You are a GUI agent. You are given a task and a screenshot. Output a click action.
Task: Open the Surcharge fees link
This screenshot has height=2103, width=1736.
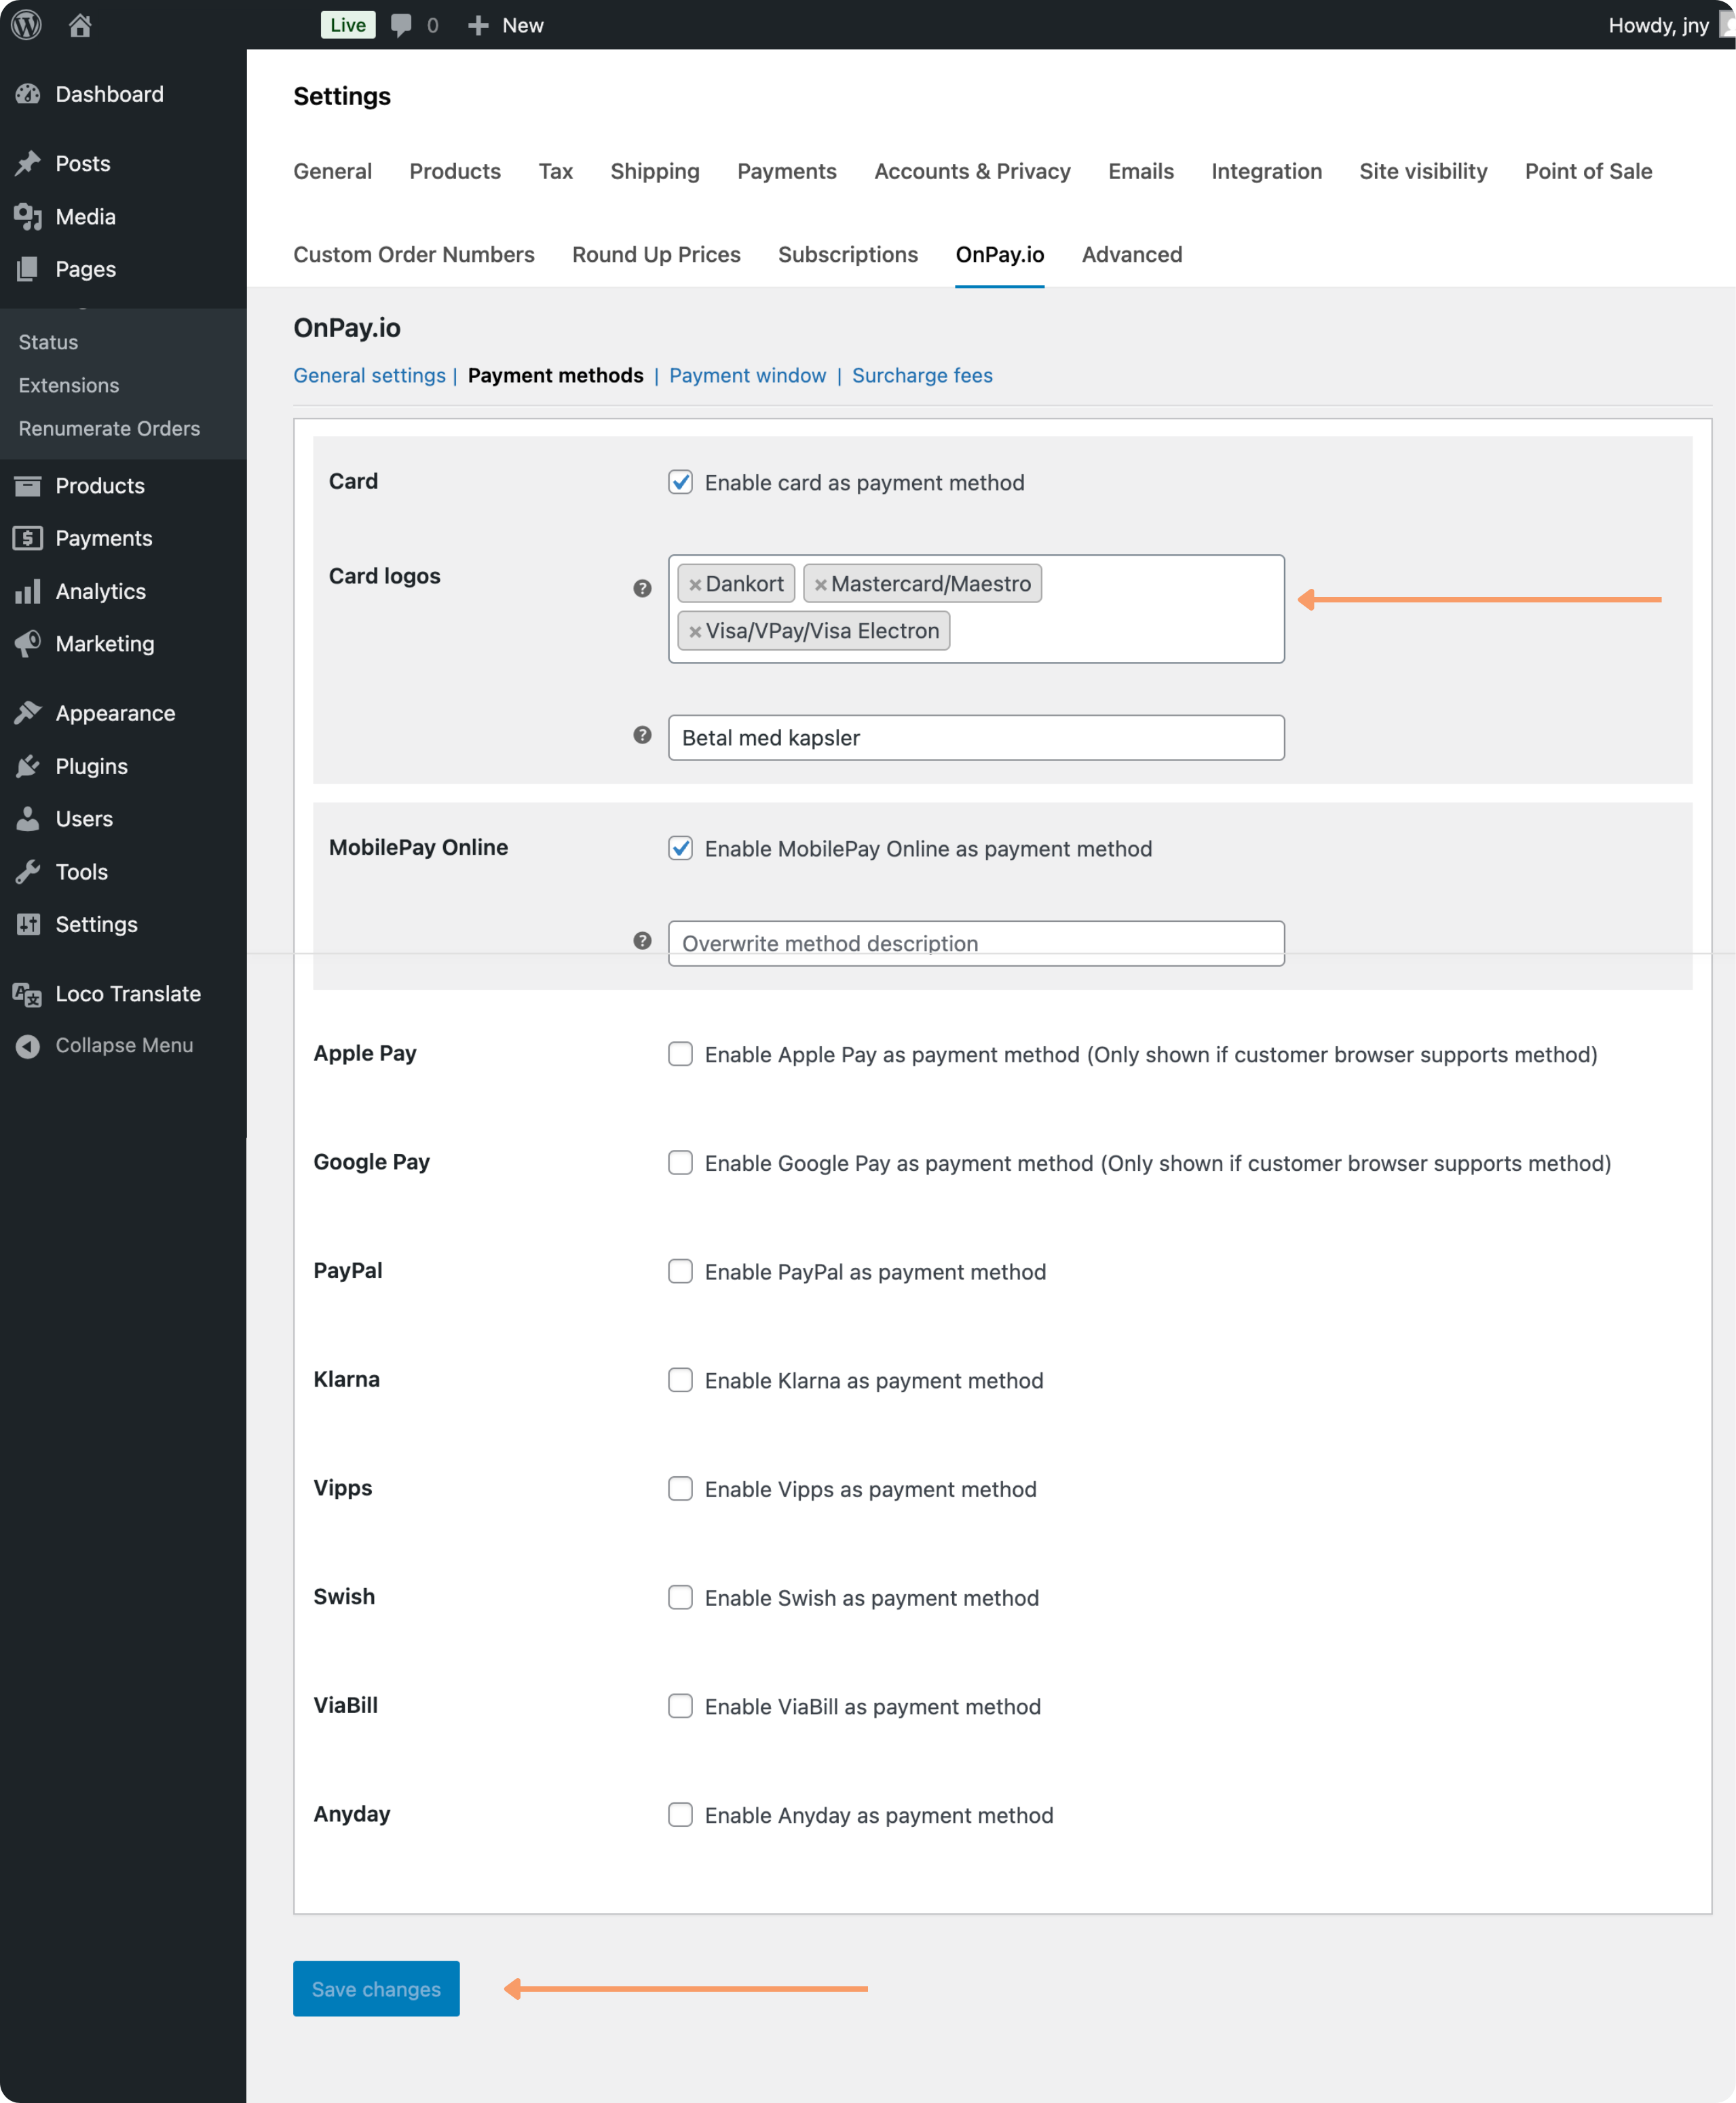pos(921,376)
